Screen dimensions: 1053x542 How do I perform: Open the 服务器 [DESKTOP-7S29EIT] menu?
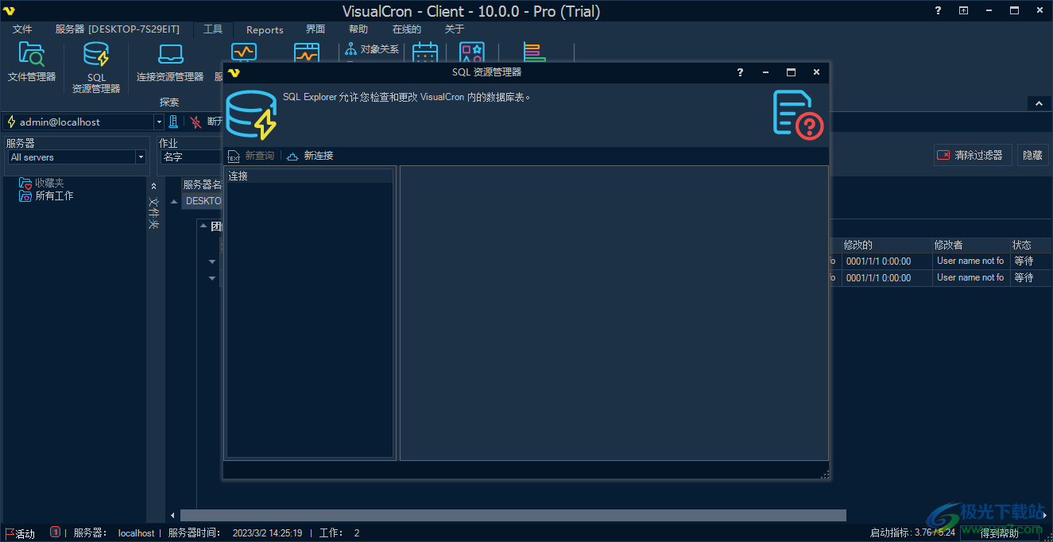(118, 29)
